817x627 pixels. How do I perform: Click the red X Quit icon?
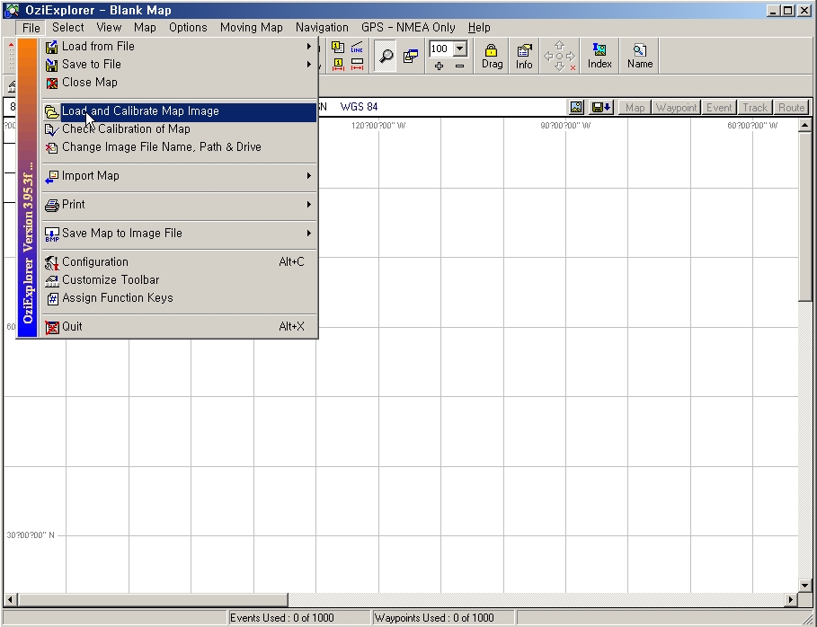(51, 327)
